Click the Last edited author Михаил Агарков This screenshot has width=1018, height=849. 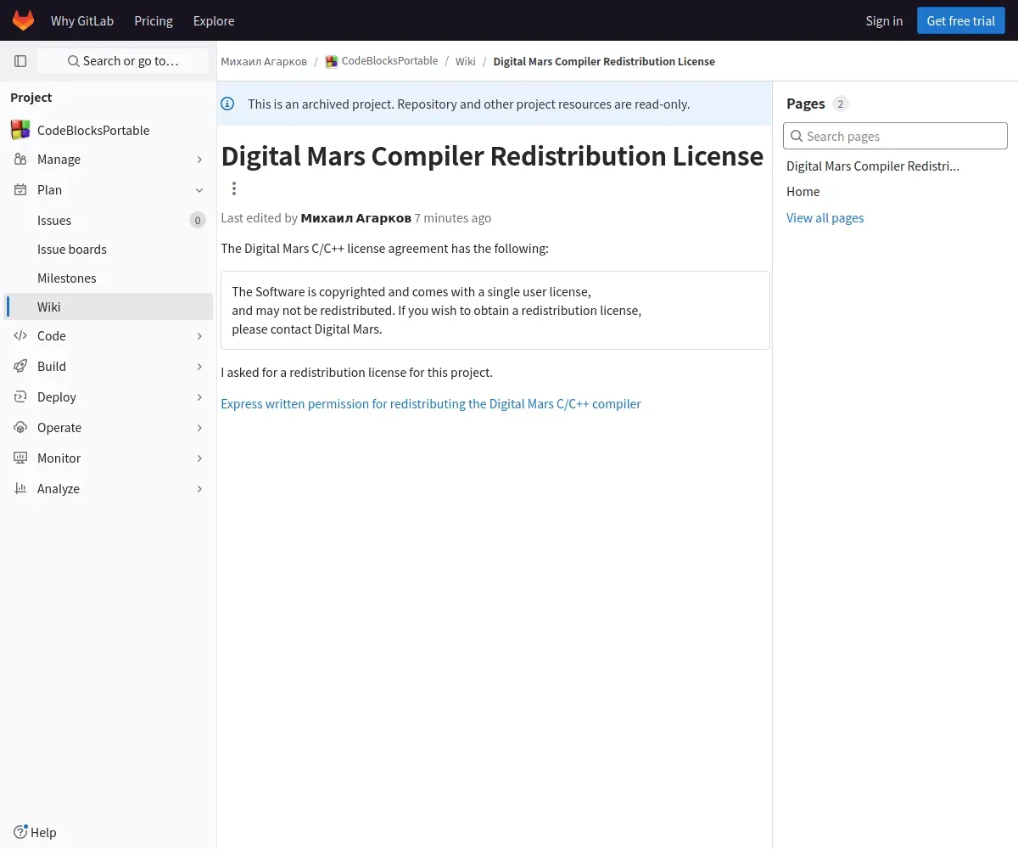click(x=355, y=217)
